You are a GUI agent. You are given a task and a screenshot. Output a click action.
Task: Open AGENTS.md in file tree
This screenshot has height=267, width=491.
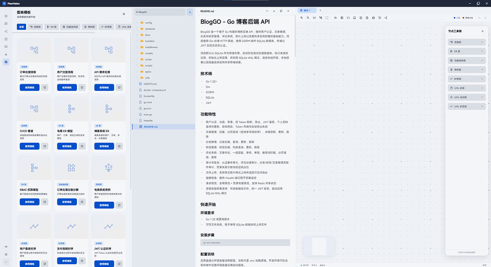[x=164, y=84]
